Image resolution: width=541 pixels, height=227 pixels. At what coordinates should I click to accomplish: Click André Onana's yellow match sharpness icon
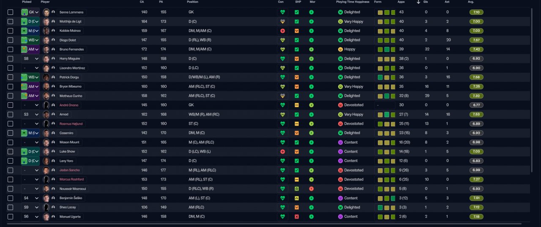297,105
